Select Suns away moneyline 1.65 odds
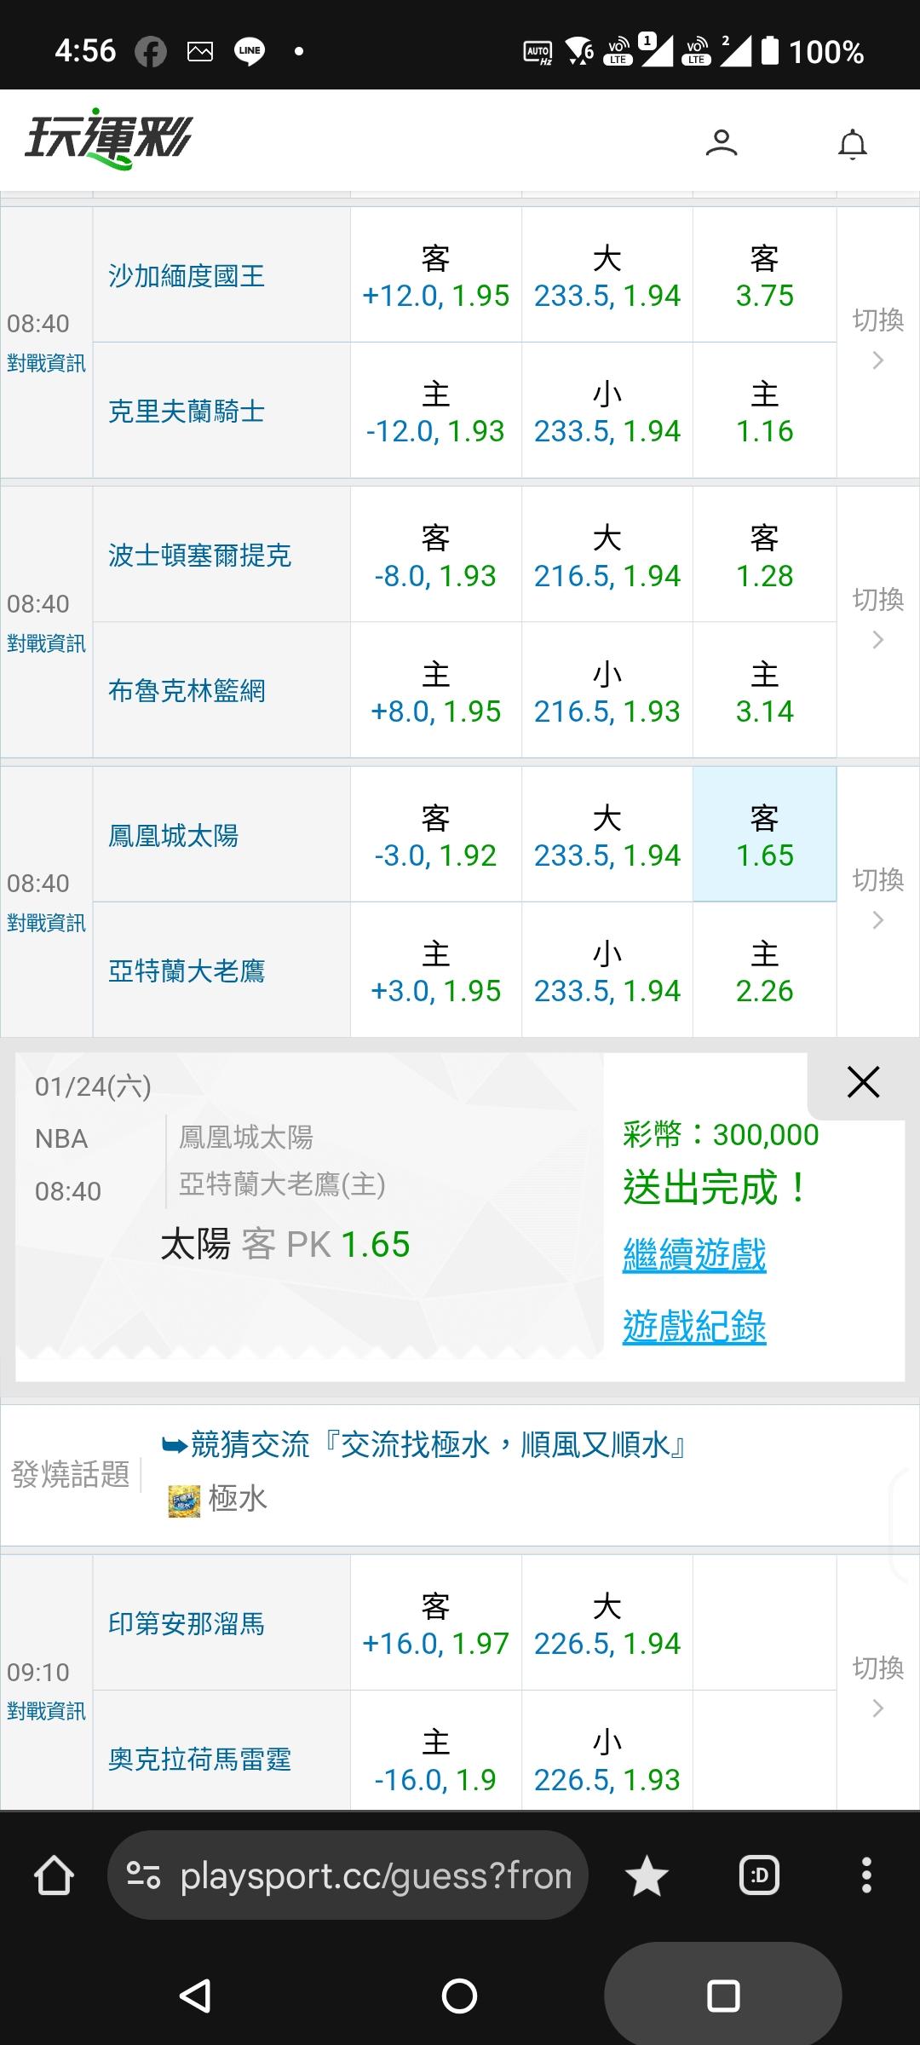The width and height of the screenshot is (920, 2045). [764, 835]
